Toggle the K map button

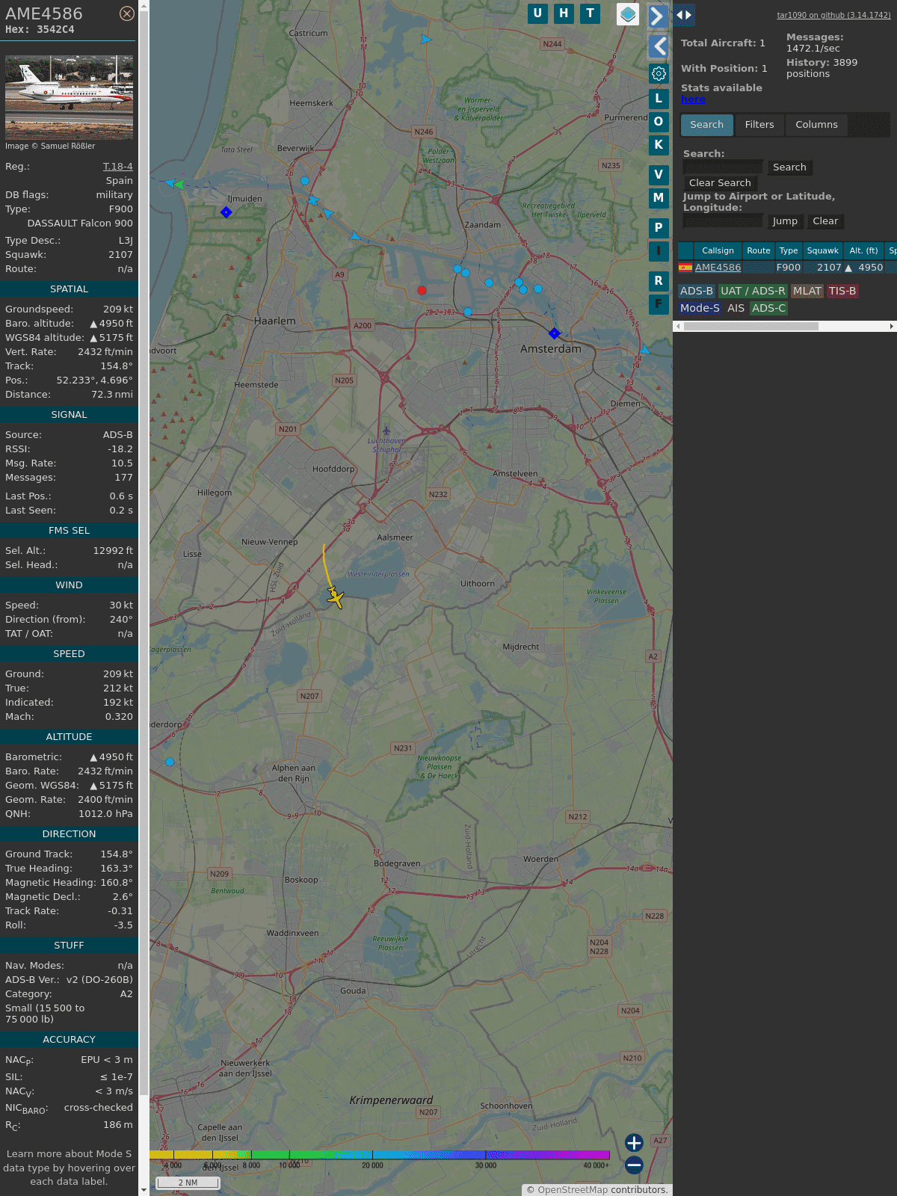click(x=659, y=144)
